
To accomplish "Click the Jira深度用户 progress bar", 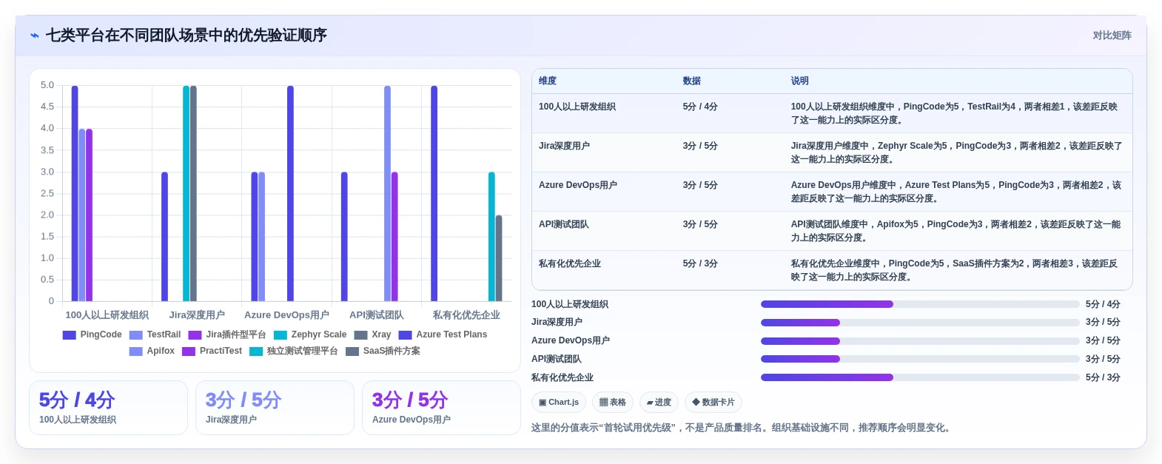I will point(920,323).
